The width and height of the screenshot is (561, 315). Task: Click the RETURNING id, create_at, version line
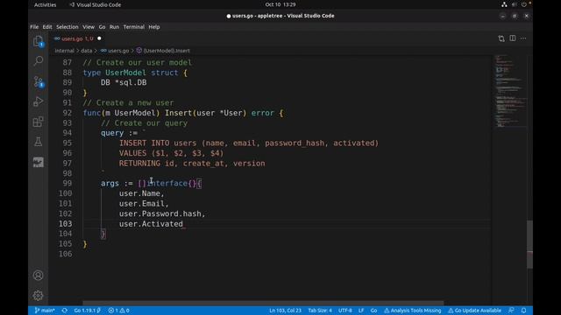[192, 164]
